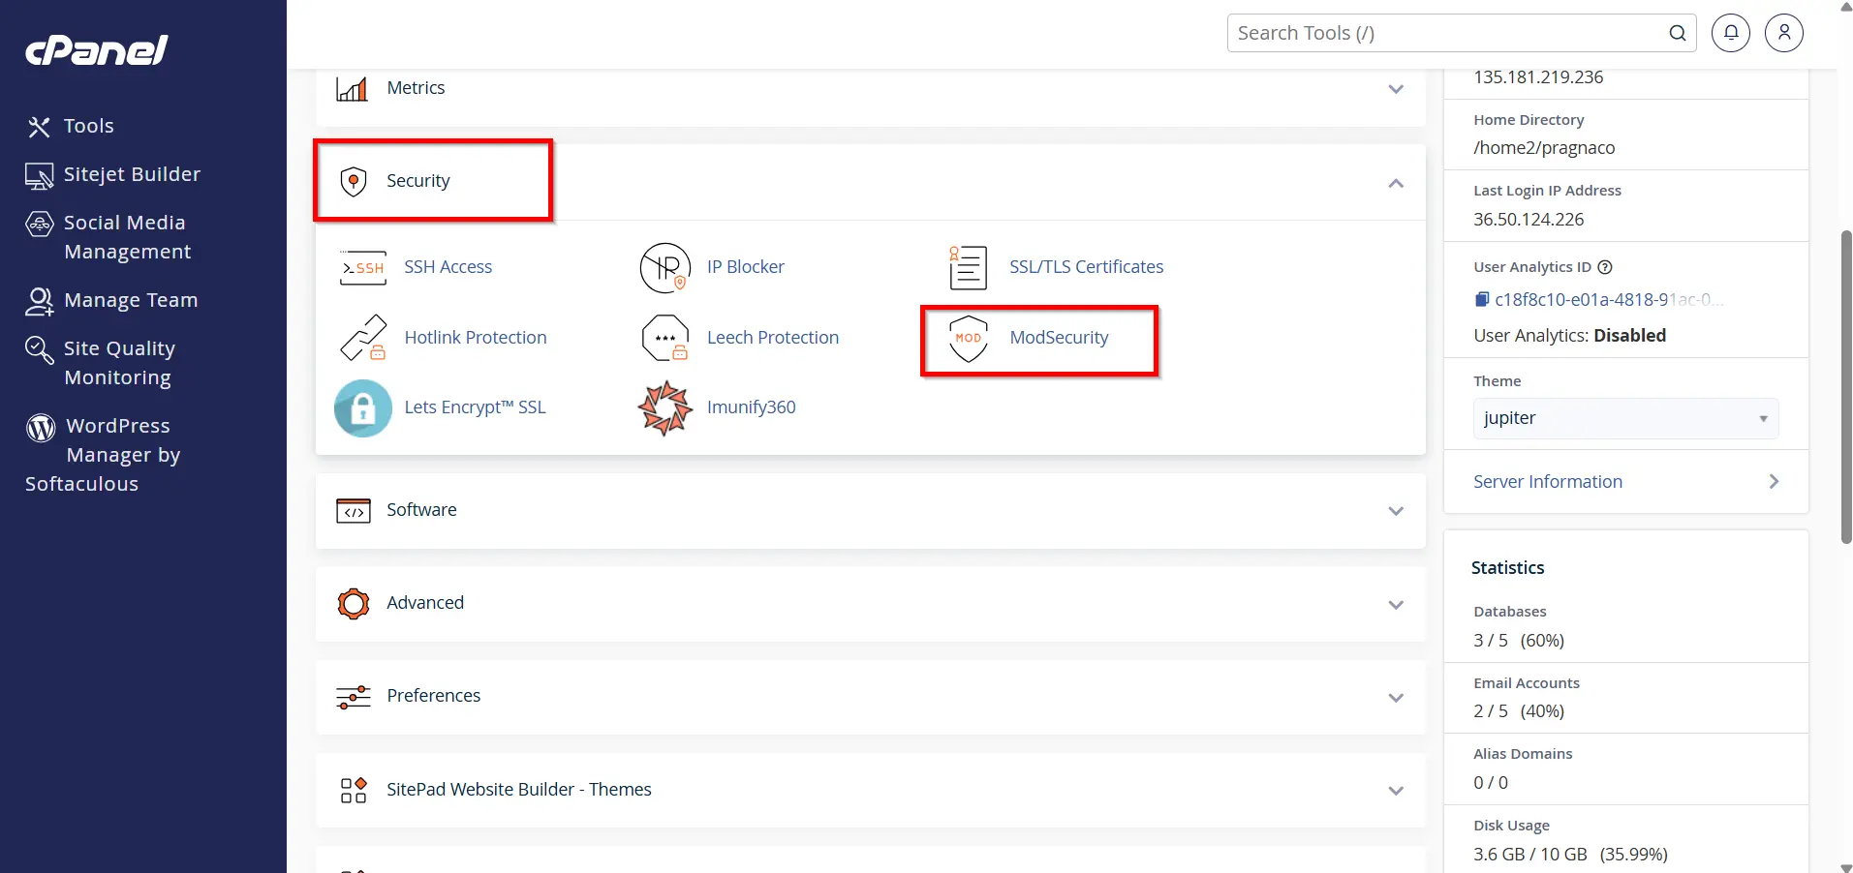Click the Email Accounts 2 / 5 statistic
The image size is (1853, 873).
pyautogui.click(x=1519, y=711)
